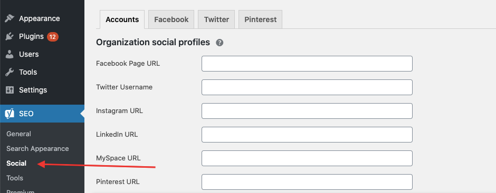Screen dimensions: 496x193
Task: Switch to the Twitter tab
Action: (216, 19)
